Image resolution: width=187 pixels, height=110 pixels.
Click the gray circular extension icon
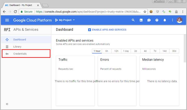pos(157,12)
